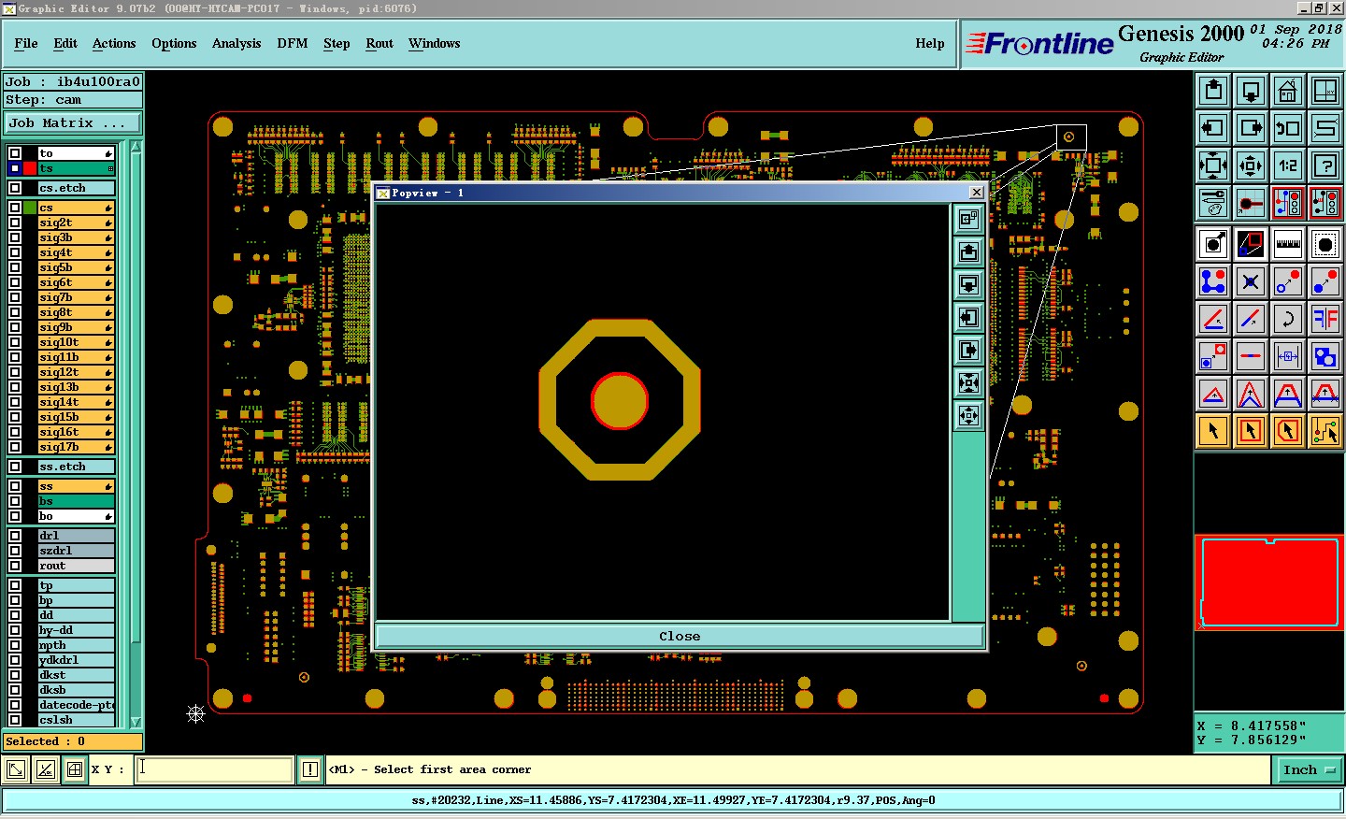The image size is (1346, 819).
Task: Toggle display box for layer drl
Action: 15,536
